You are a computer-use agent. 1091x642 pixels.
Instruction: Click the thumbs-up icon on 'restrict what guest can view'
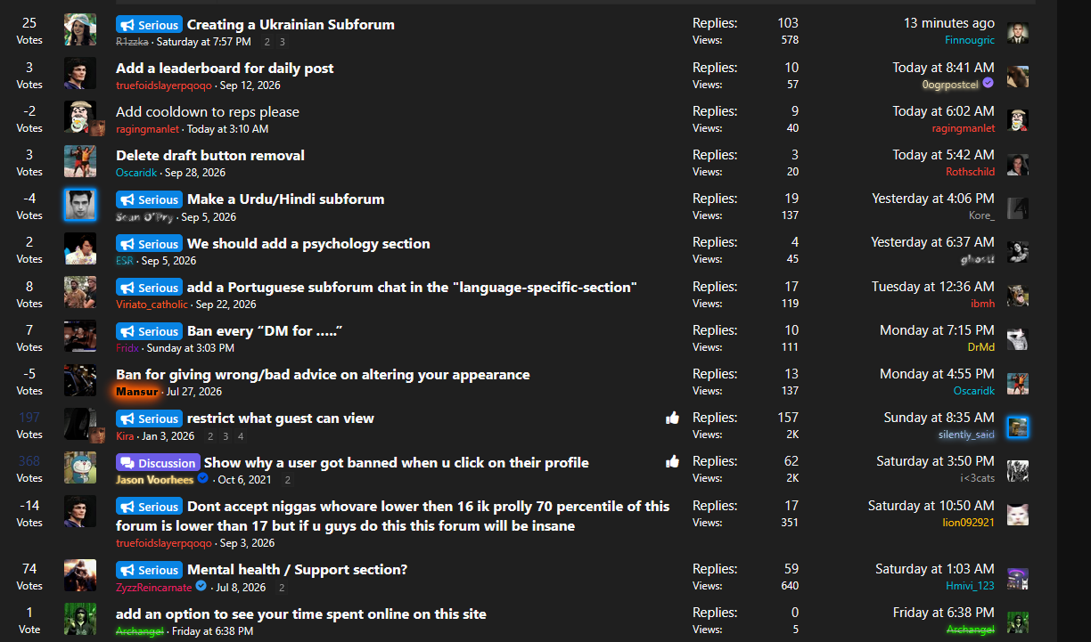tap(672, 418)
